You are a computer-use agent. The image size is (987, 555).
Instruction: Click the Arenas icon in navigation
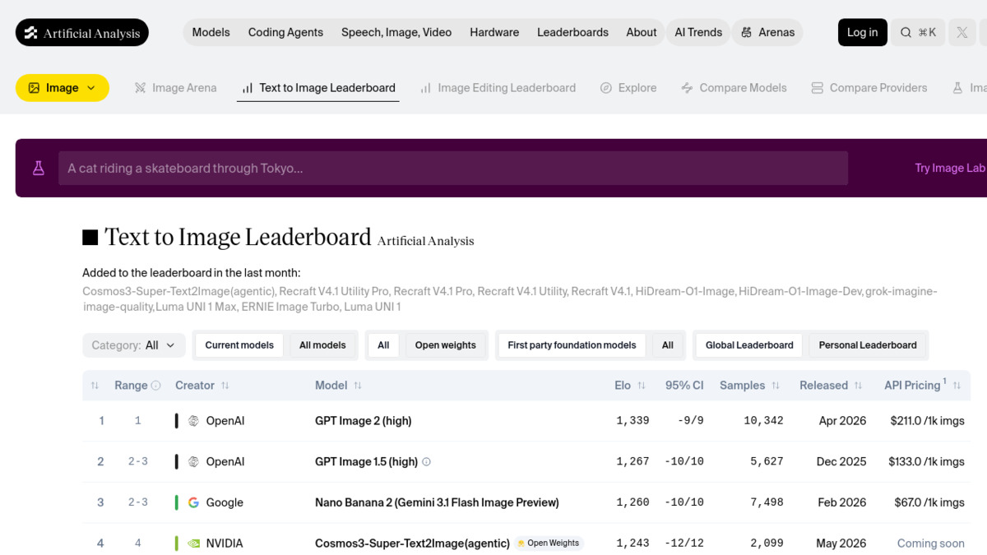[746, 33]
